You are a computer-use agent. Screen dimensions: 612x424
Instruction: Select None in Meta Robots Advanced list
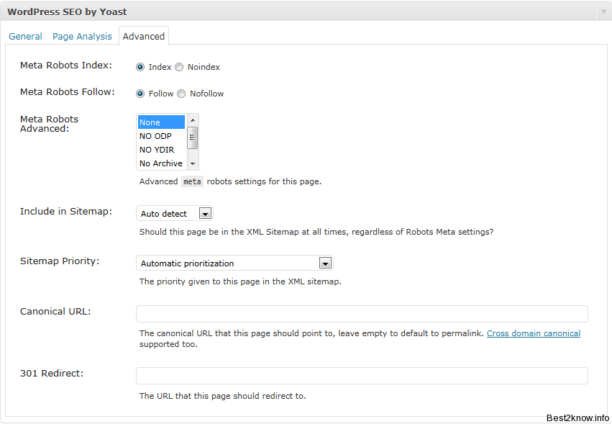coord(161,122)
